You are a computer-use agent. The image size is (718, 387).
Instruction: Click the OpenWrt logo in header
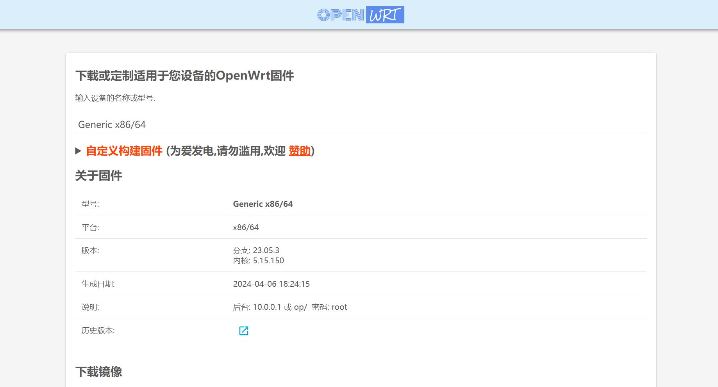click(361, 15)
